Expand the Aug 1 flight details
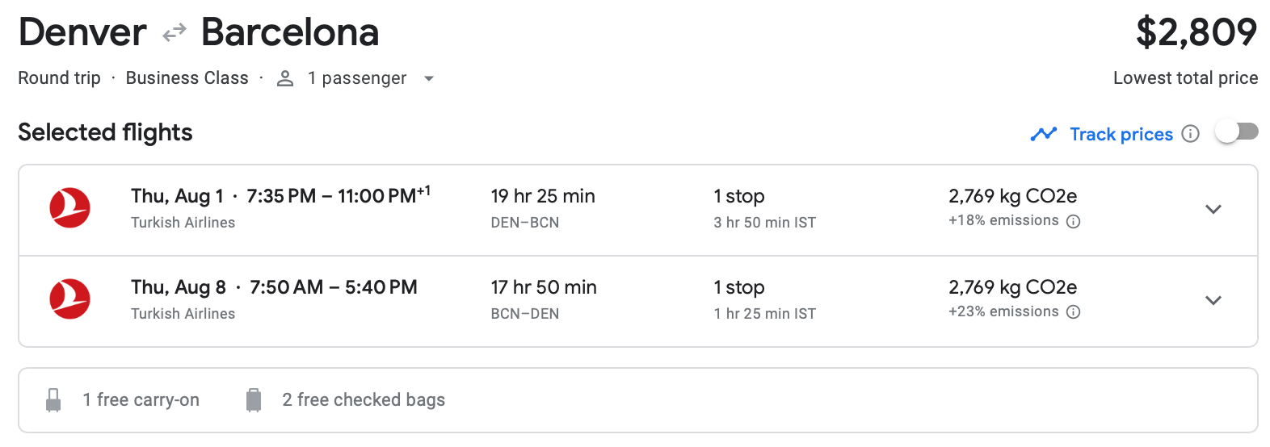This screenshot has width=1270, height=447. click(1213, 210)
